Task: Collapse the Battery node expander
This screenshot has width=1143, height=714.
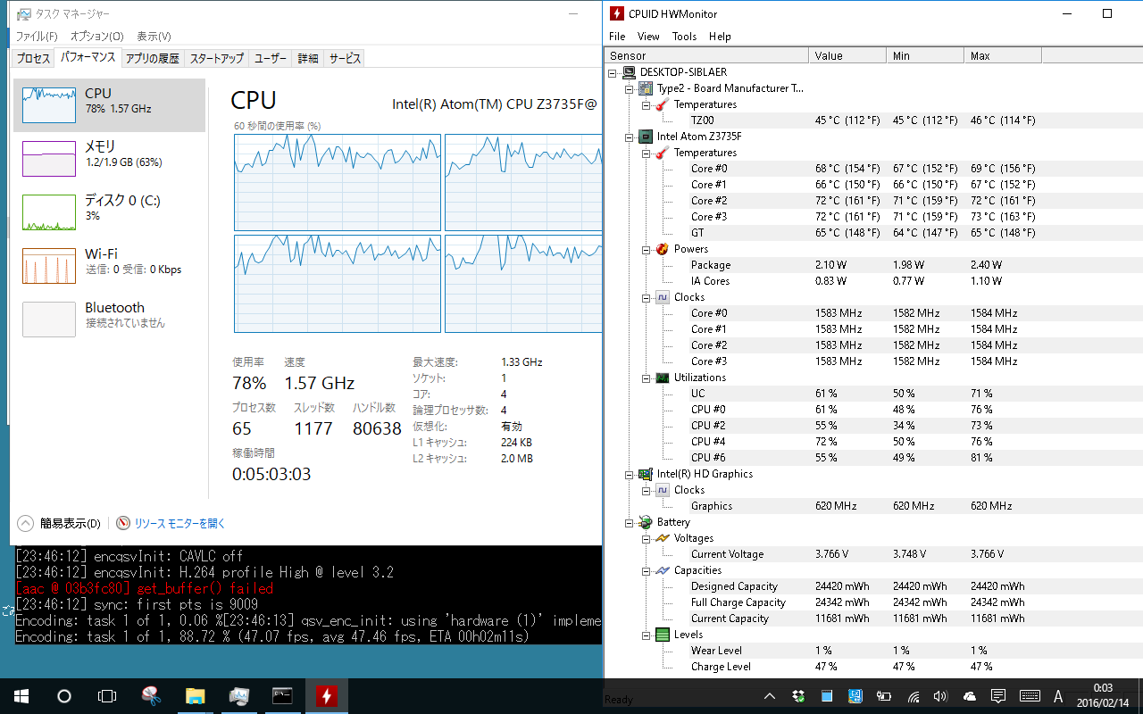Action: click(x=630, y=522)
